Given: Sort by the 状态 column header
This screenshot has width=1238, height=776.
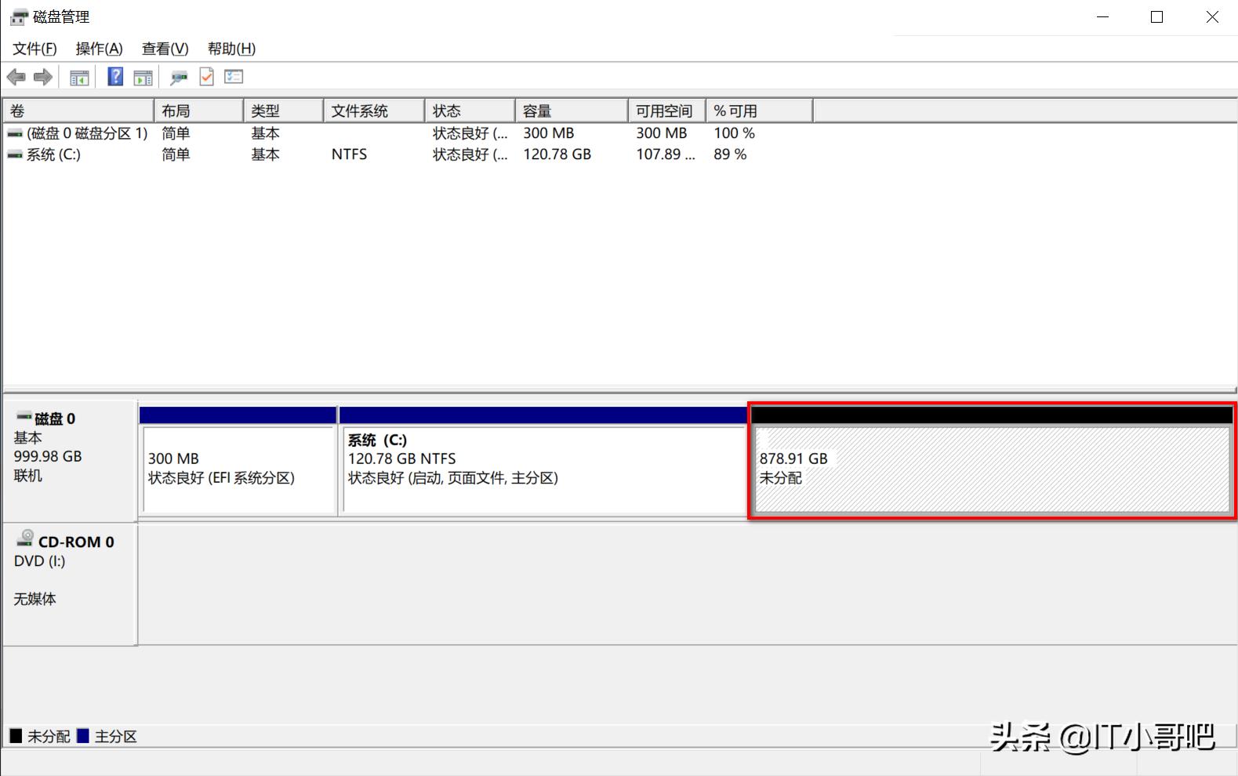Looking at the screenshot, I should point(470,111).
